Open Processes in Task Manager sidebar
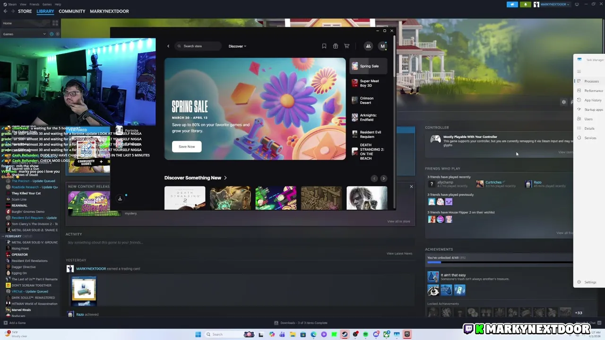The height and width of the screenshot is (340, 605). tap(588, 81)
